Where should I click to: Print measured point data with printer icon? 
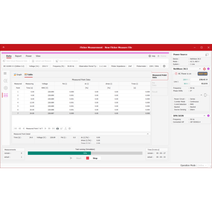[58, 129]
